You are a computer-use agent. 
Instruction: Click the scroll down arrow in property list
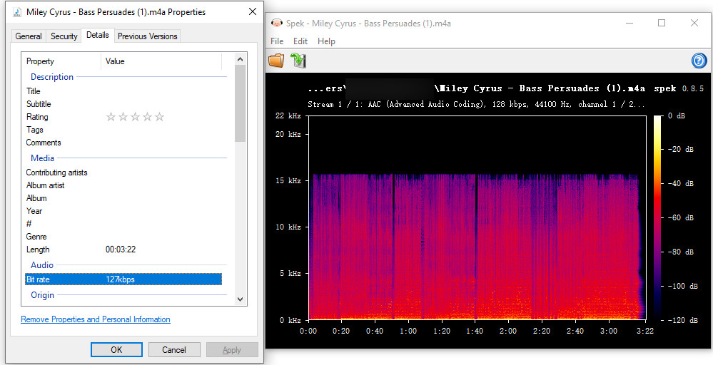tap(241, 299)
